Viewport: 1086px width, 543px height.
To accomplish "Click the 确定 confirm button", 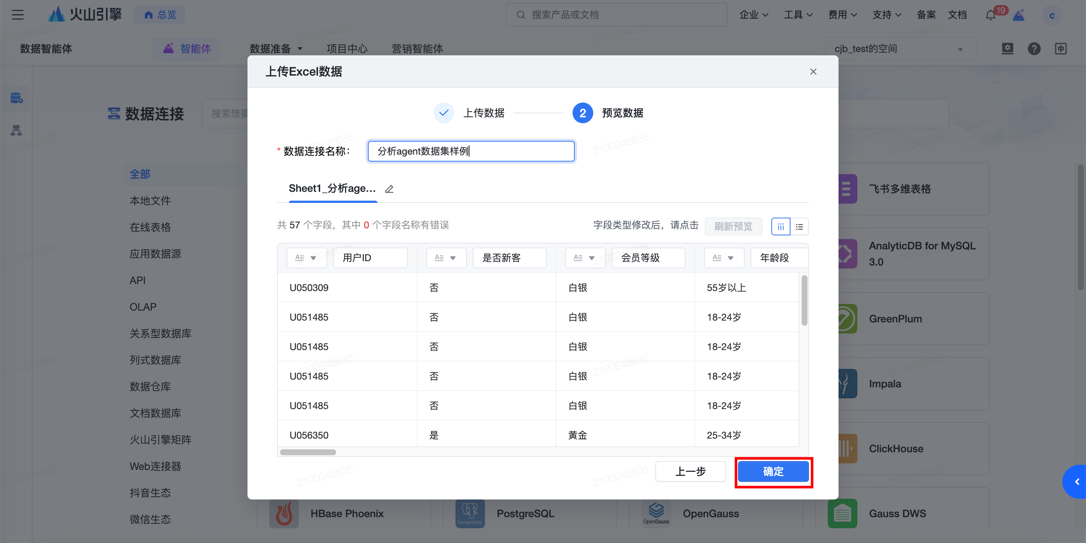I will (x=773, y=471).
